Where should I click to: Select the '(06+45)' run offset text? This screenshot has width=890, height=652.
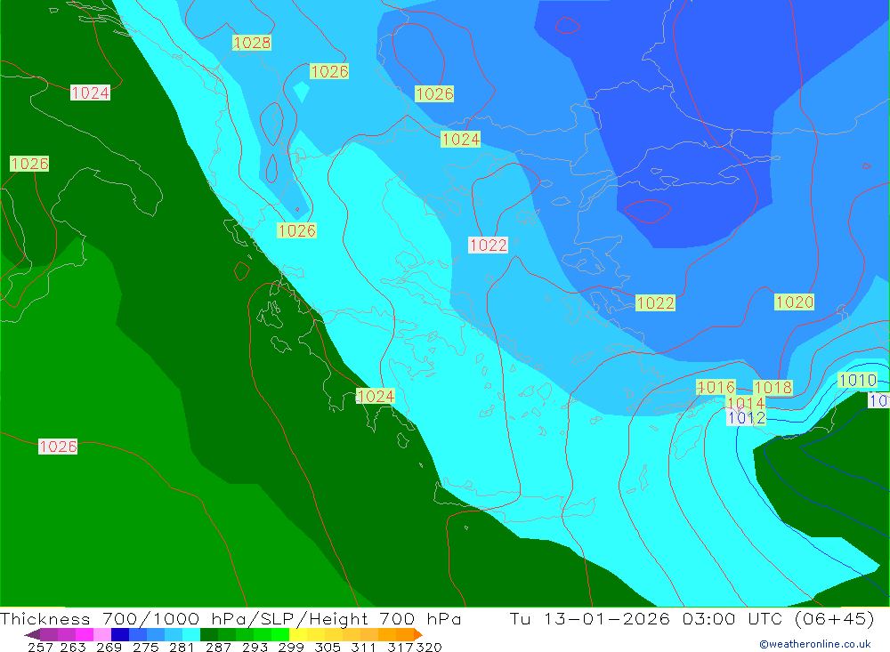(x=835, y=618)
